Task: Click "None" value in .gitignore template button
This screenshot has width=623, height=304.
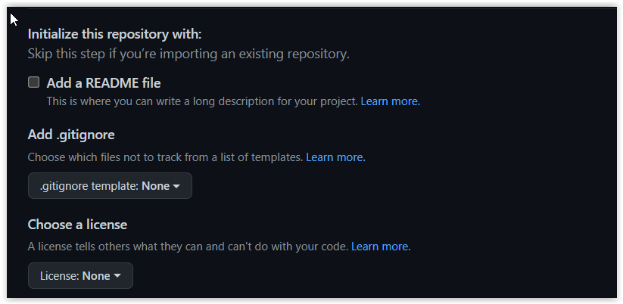Action: (155, 186)
